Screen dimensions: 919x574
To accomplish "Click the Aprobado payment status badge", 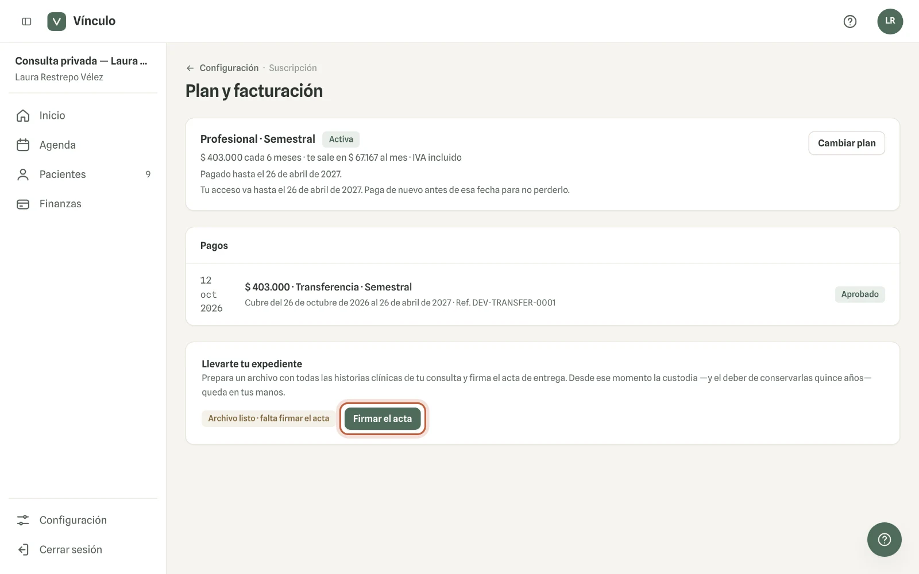I will pyautogui.click(x=860, y=294).
